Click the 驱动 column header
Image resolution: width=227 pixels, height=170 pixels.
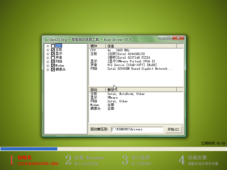point(97,90)
